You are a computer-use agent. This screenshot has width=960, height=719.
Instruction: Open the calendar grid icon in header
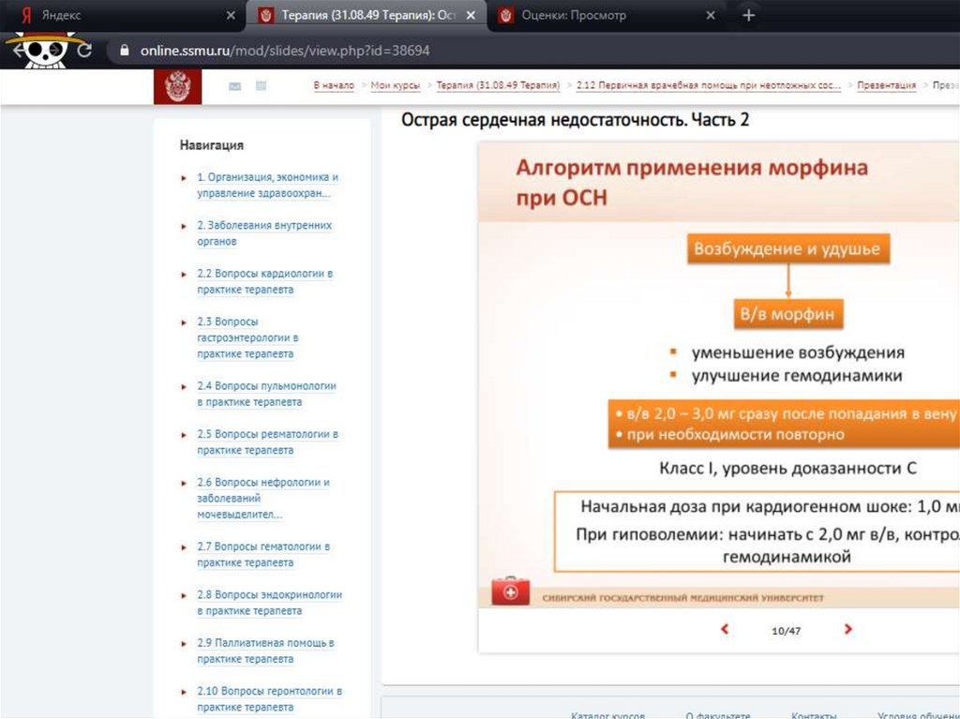(261, 85)
